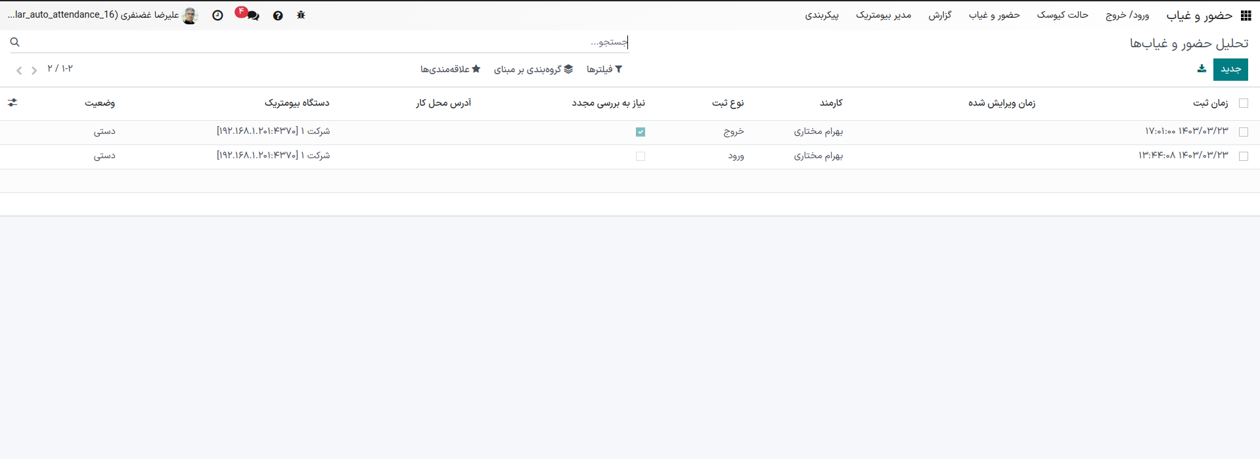Expand the فیلترها filter dropdown
This screenshot has height=459, width=1260.
[x=604, y=69]
